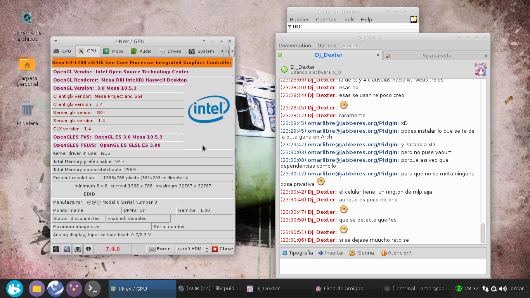Viewport: 530px width, 298px height.
Task: Click keyboard layout indicator in panel
Action: pos(459,289)
